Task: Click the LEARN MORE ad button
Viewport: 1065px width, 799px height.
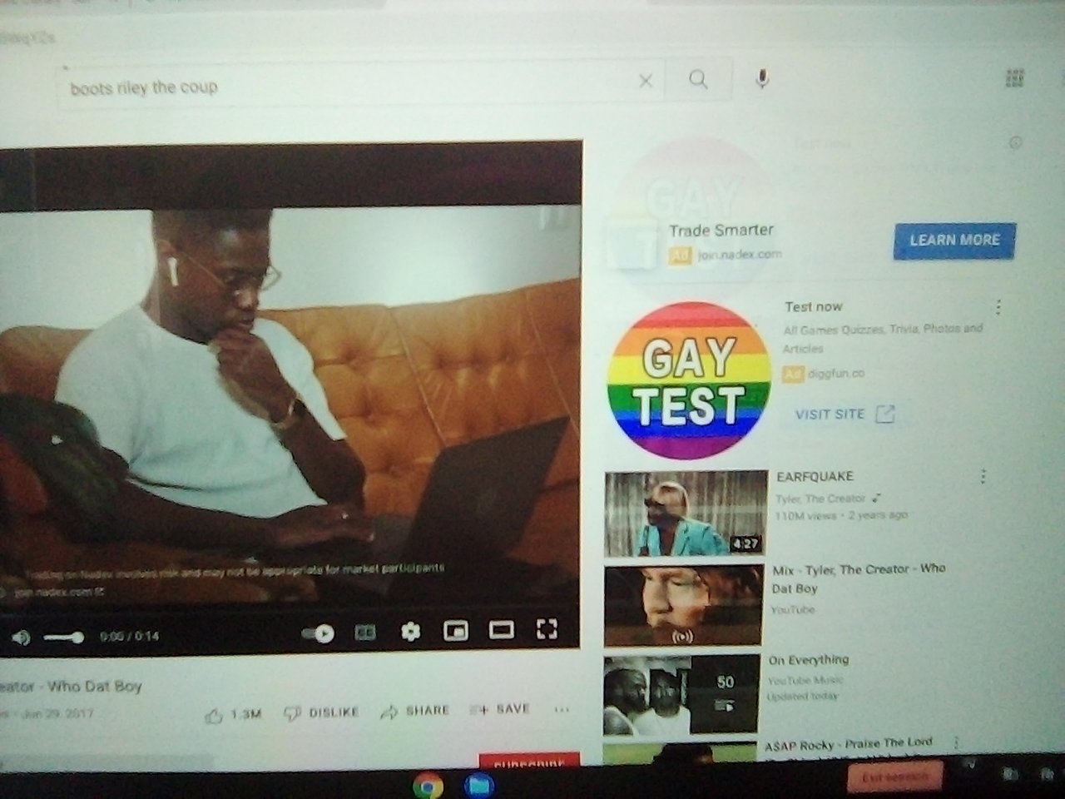Action: 954,240
